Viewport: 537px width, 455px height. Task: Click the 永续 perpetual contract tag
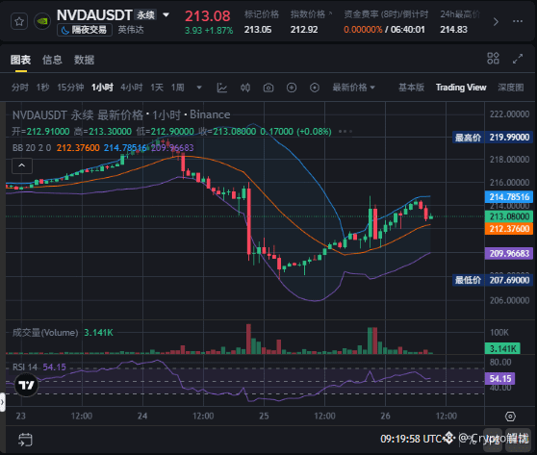click(x=146, y=15)
